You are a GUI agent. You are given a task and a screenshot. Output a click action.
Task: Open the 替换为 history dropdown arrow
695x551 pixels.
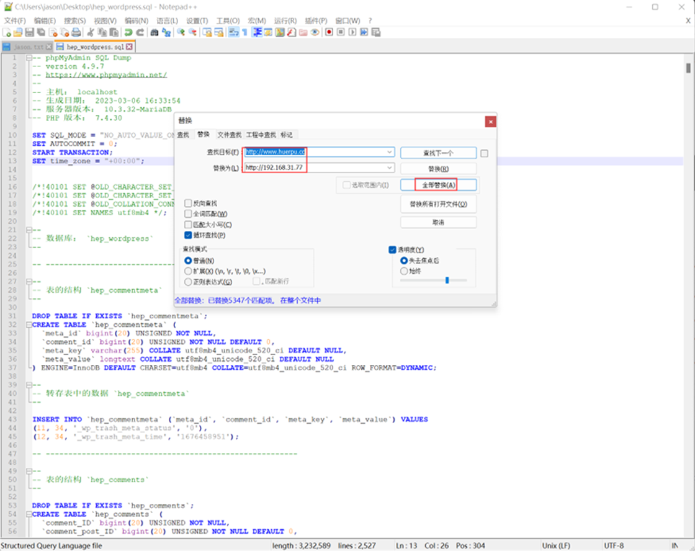pos(389,168)
